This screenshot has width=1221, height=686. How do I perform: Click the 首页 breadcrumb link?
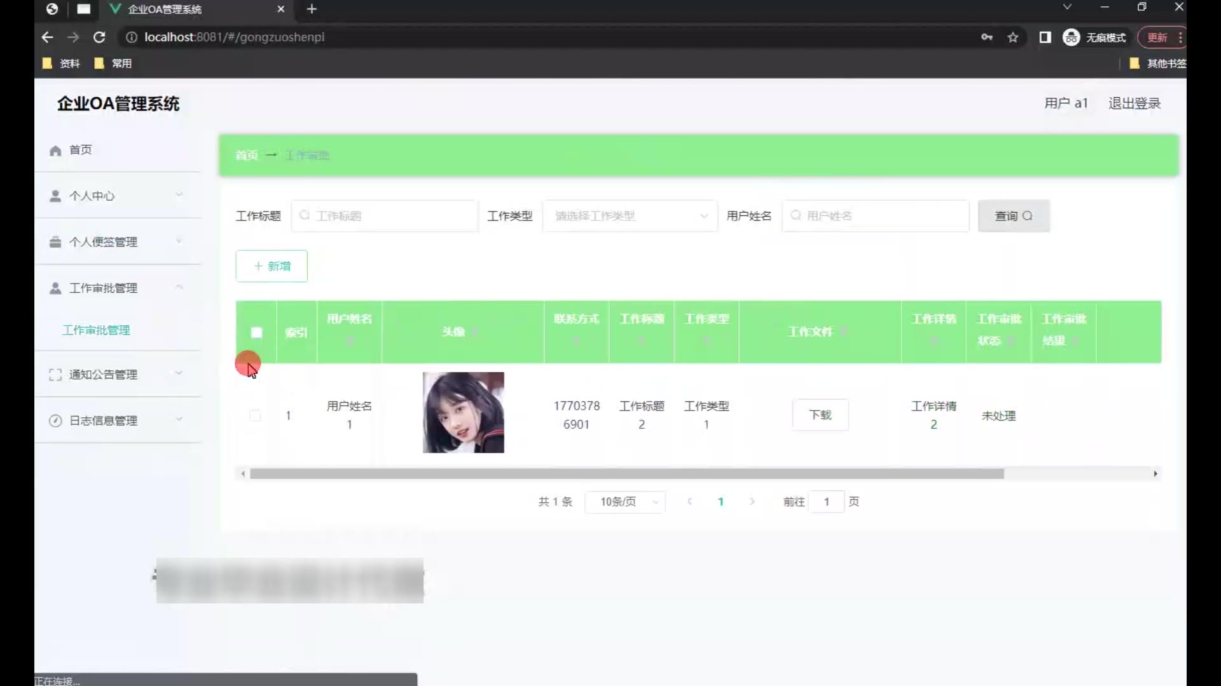[247, 156]
